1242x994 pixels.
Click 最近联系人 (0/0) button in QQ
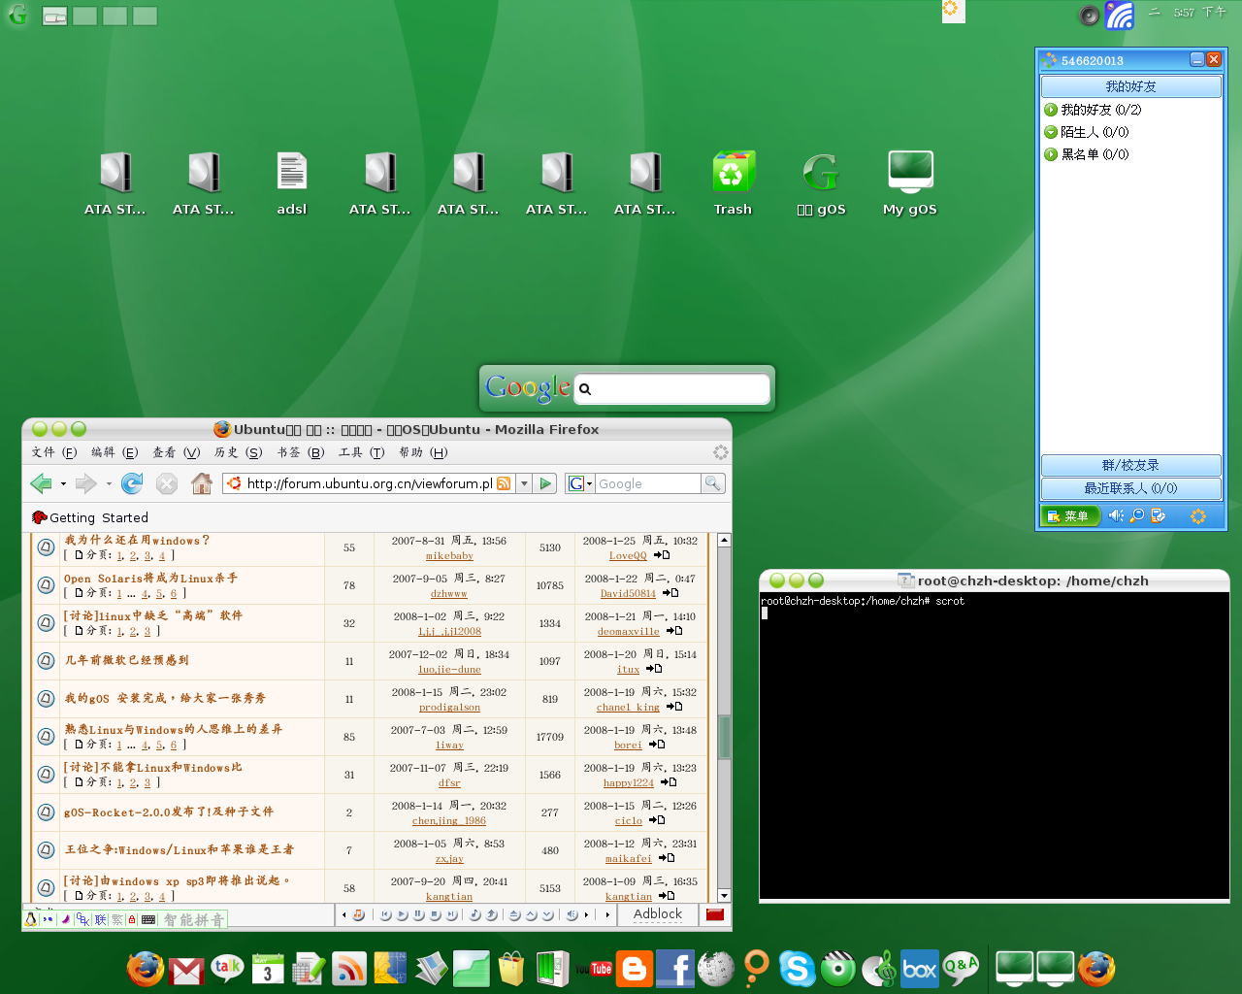[1131, 488]
